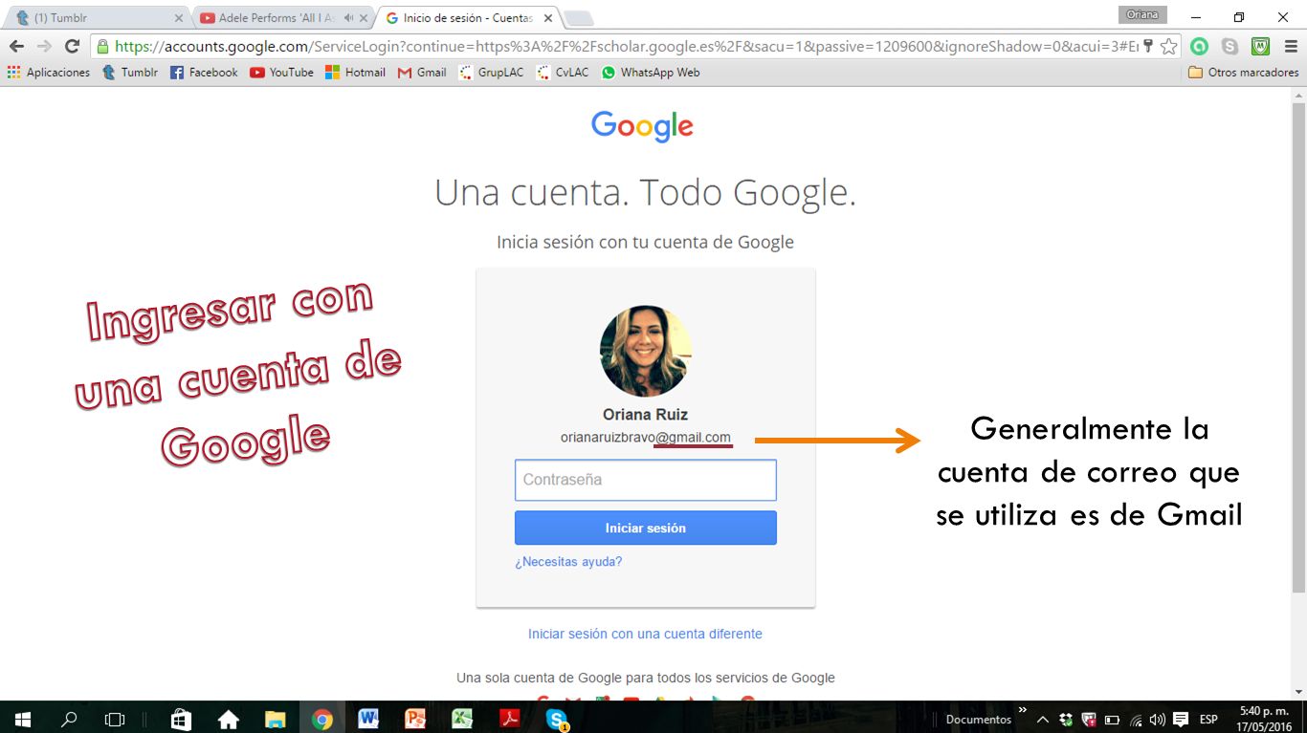Open the CvLAC bookmark
1307x733 pixels.
(563, 73)
